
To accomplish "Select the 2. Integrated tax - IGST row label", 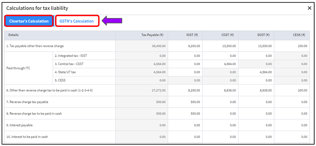I will click(71, 56).
